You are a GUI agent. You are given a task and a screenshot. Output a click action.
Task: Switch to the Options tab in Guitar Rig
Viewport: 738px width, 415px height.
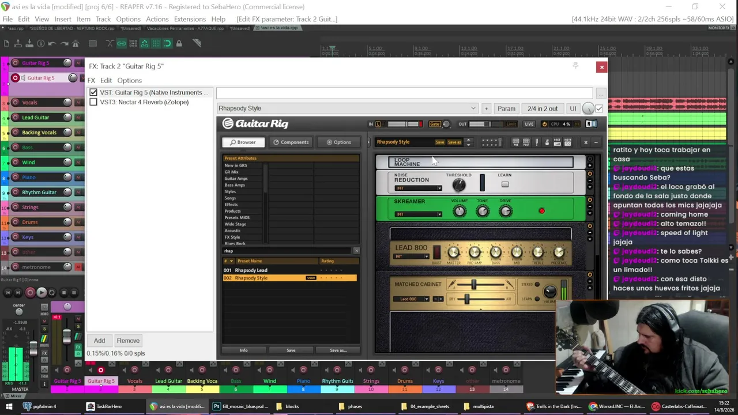(x=338, y=142)
